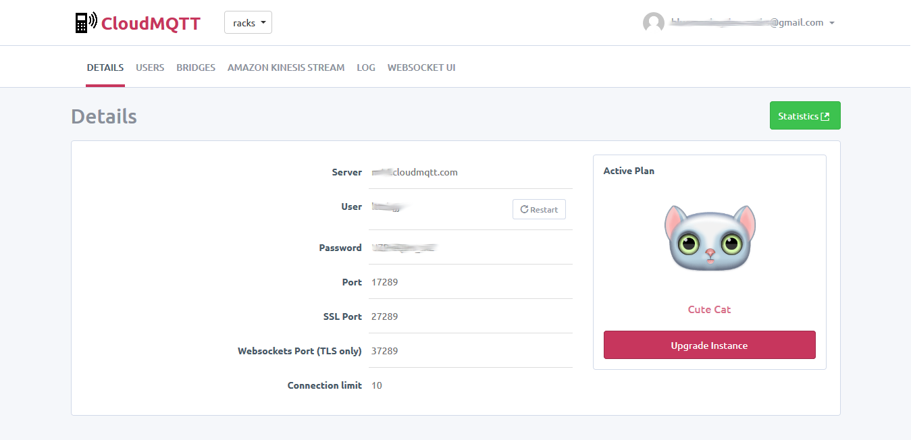This screenshot has width=911, height=440.
Task: View the Log tab
Action: click(366, 67)
